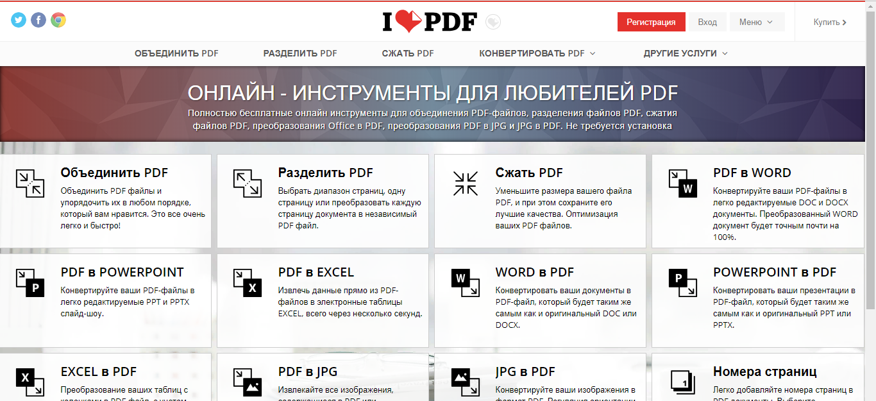Open the PDF в WORD card title
The height and width of the screenshot is (401, 876).
pos(752,173)
